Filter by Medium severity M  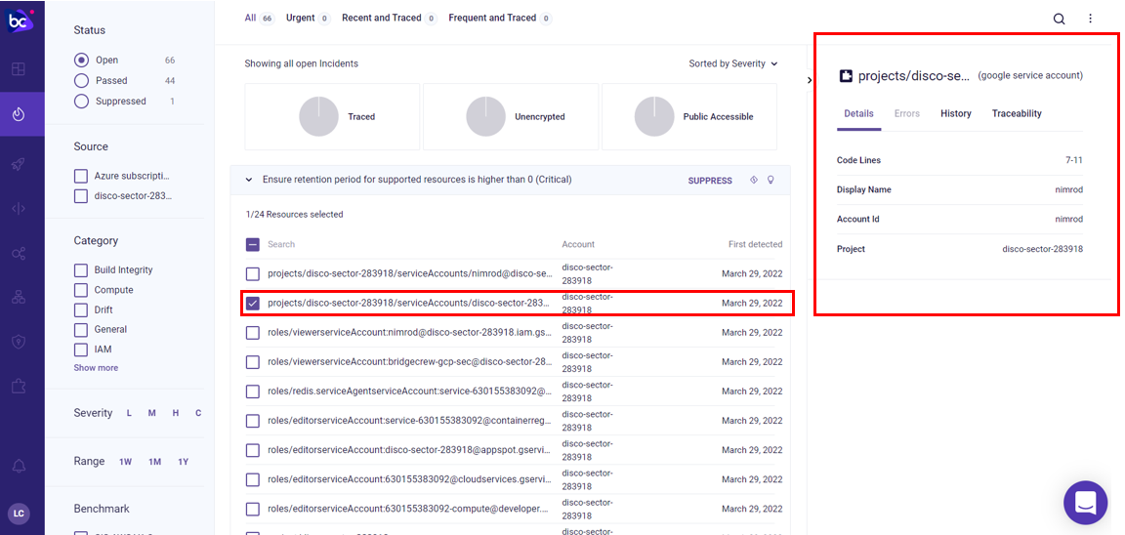pyautogui.click(x=152, y=413)
